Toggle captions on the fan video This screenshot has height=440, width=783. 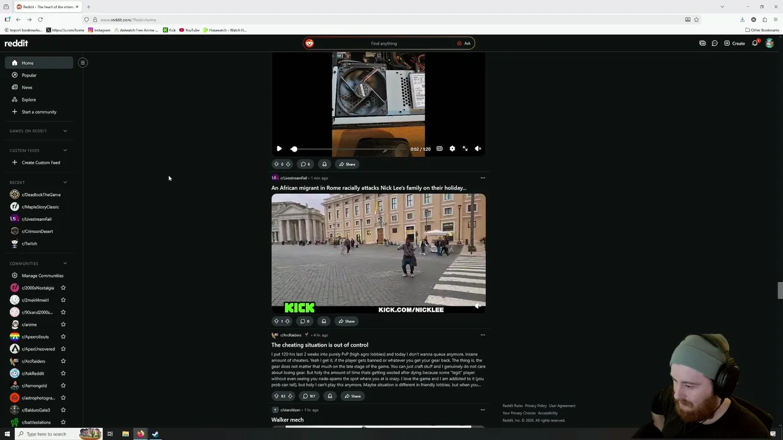coord(439,148)
